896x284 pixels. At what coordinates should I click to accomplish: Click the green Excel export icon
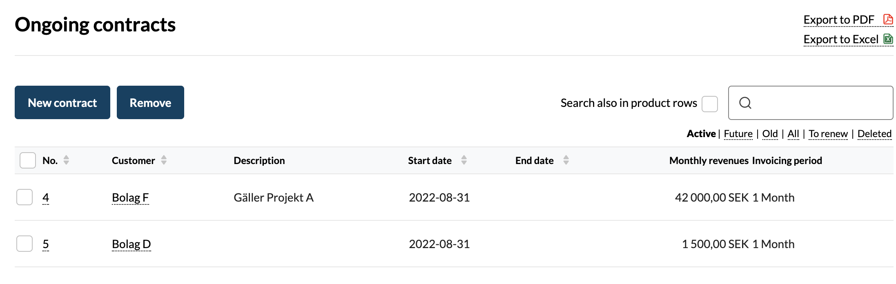click(x=888, y=39)
